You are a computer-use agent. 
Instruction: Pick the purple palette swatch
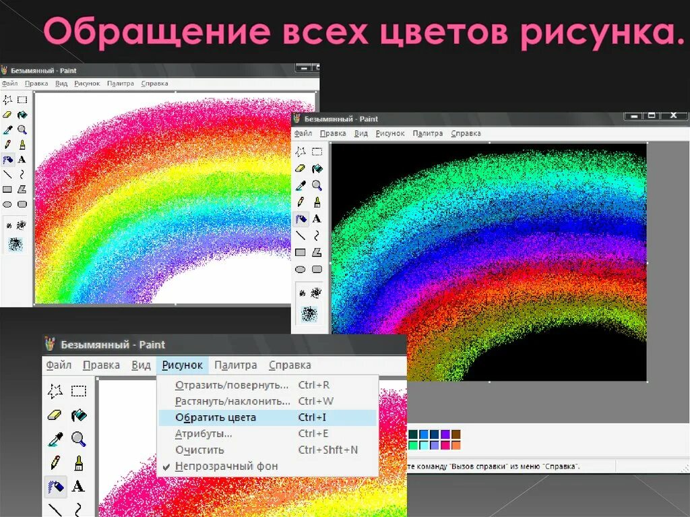point(445,434)
